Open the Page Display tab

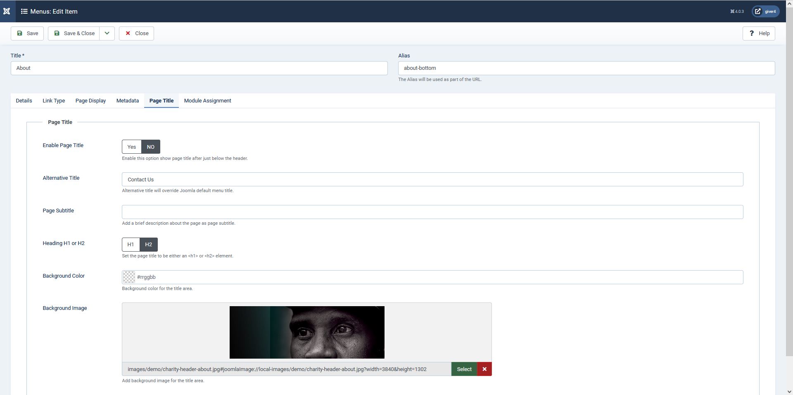coord(90,101)
